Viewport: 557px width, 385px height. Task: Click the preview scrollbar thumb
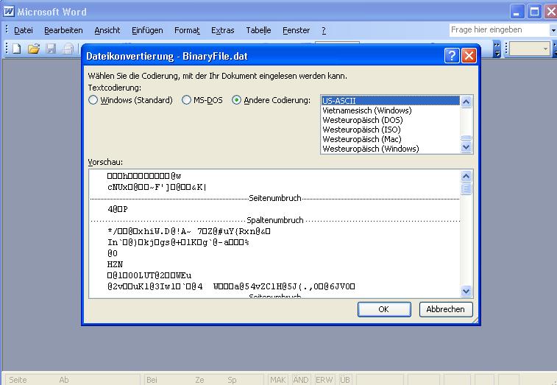pyautogui.click(x=466, y=188)
